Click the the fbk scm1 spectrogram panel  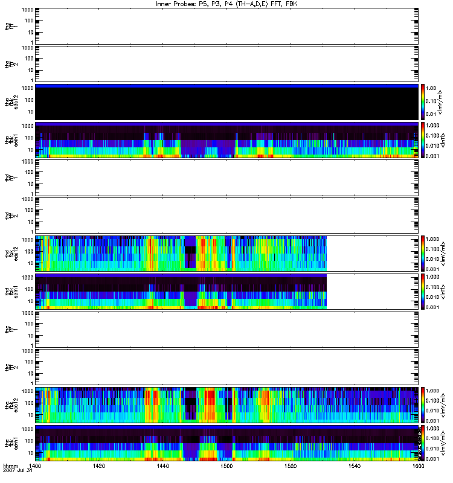click(226, 443)
